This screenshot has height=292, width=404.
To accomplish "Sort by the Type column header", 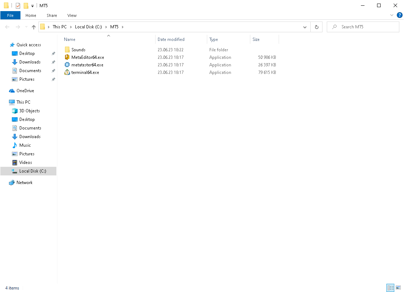I will coord(214,39).
